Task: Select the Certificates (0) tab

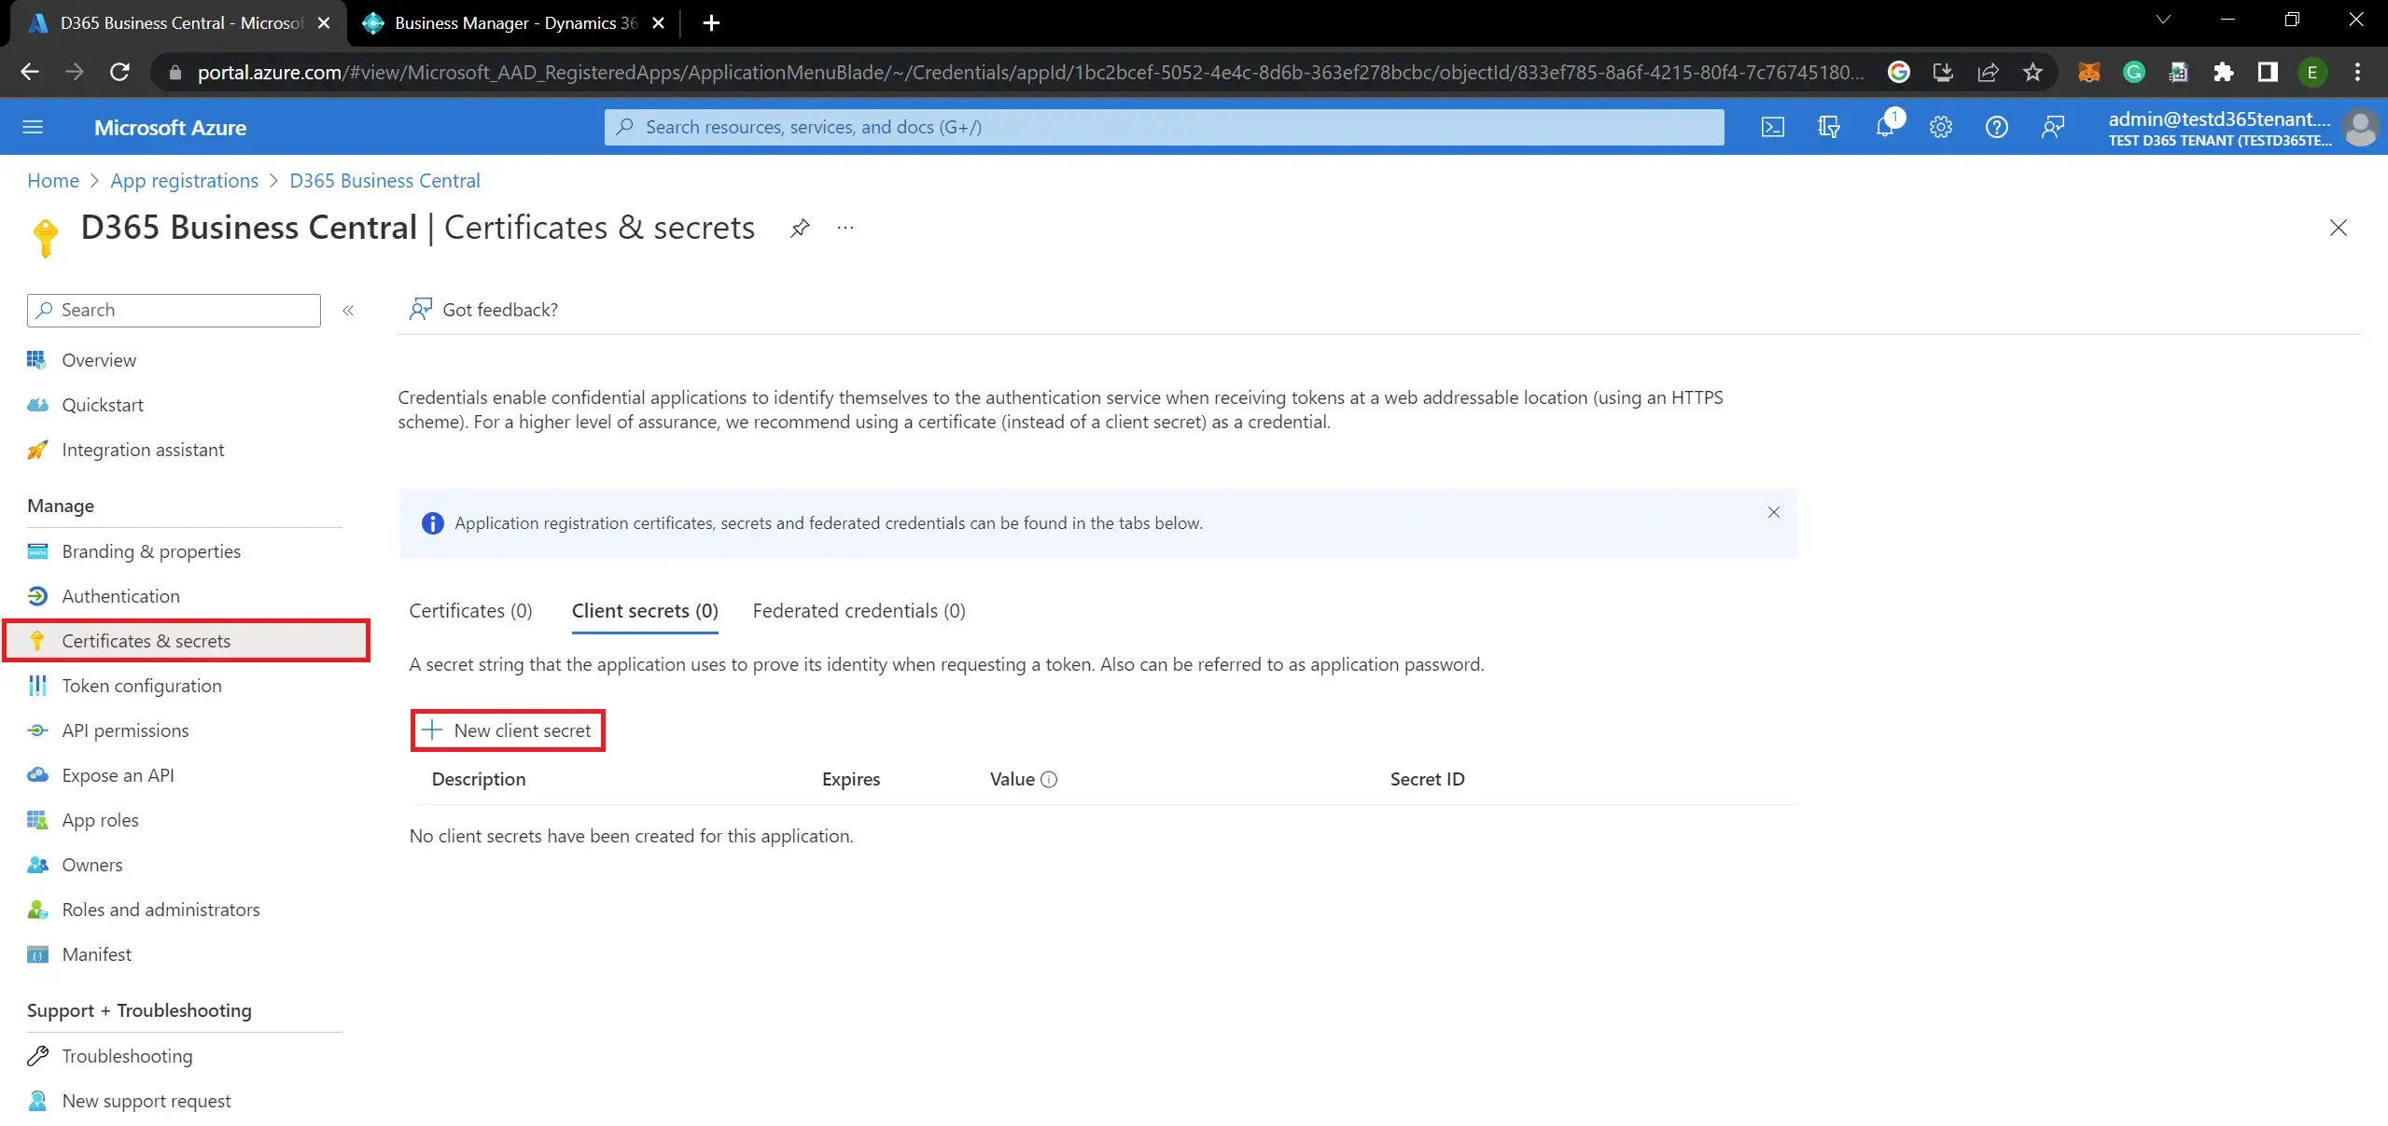Action: tap(470, 611)
